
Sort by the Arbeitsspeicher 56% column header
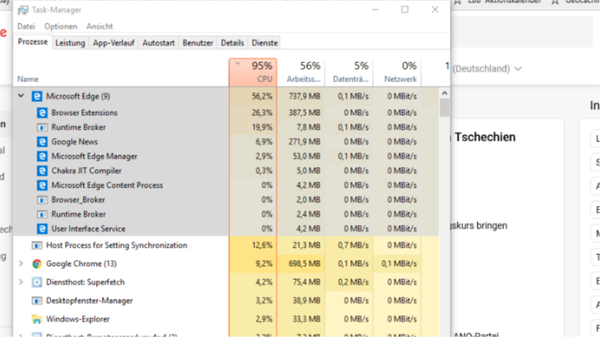point(301,73)
